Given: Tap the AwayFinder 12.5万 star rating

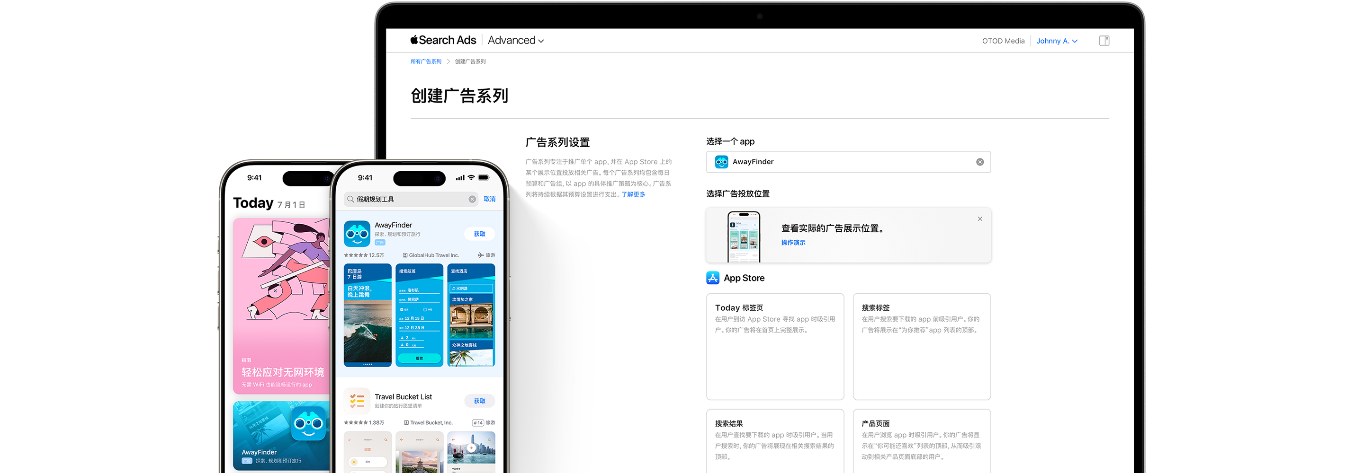Looking at the screenshot, I should click(x=364, y=255).
